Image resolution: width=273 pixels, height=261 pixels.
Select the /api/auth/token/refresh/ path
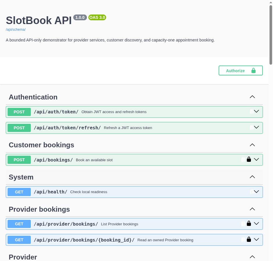[x=67, y=128]
